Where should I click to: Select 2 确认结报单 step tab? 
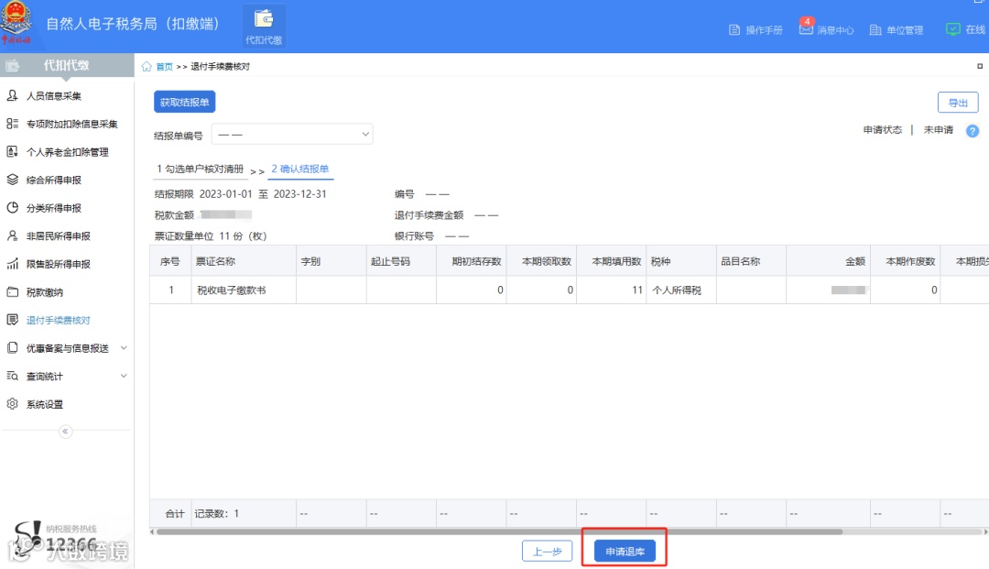tap(300, 170)
